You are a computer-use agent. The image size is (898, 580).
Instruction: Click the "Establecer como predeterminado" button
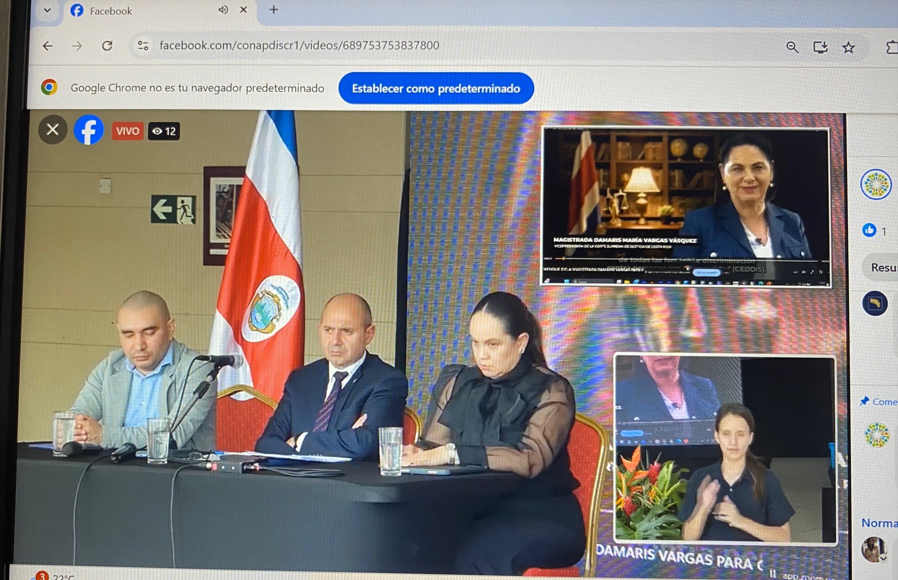pyautogui.click(x=436, y=88)
